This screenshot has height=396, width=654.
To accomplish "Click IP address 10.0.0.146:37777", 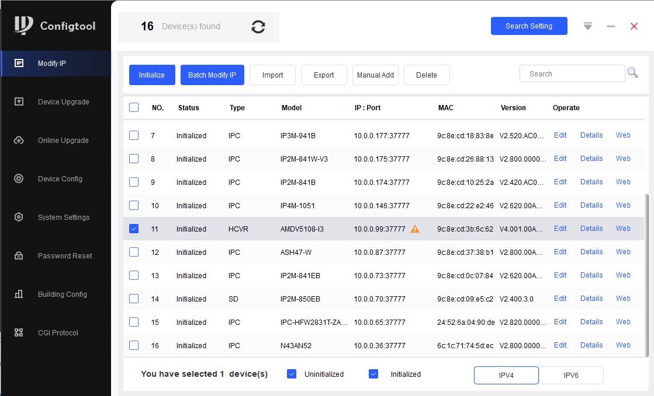I will click(x=382, y=206).
